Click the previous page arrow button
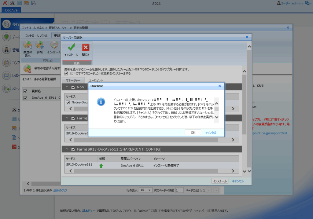The width and height of the screenshot is (313, 219). tap(209, 190)
